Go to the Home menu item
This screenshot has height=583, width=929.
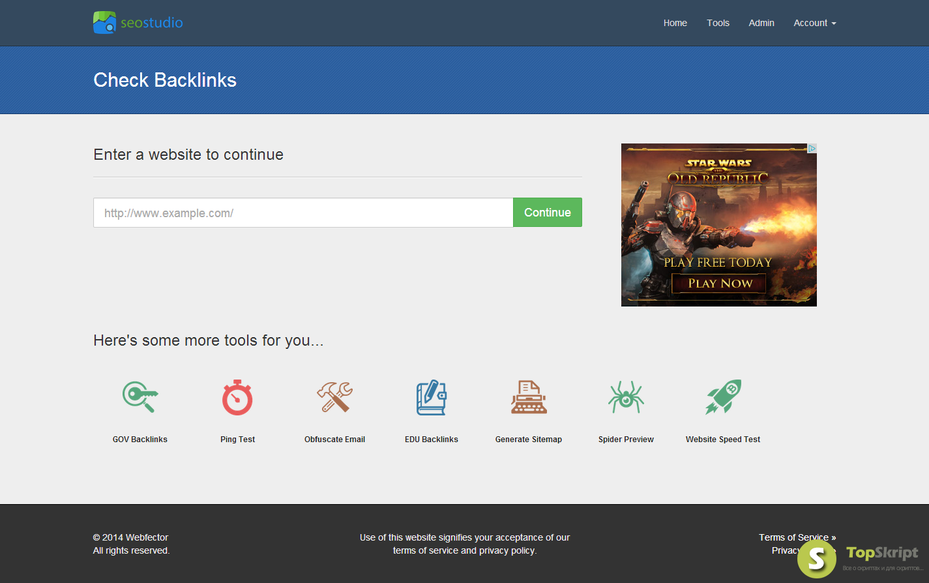tap(675, 23)
